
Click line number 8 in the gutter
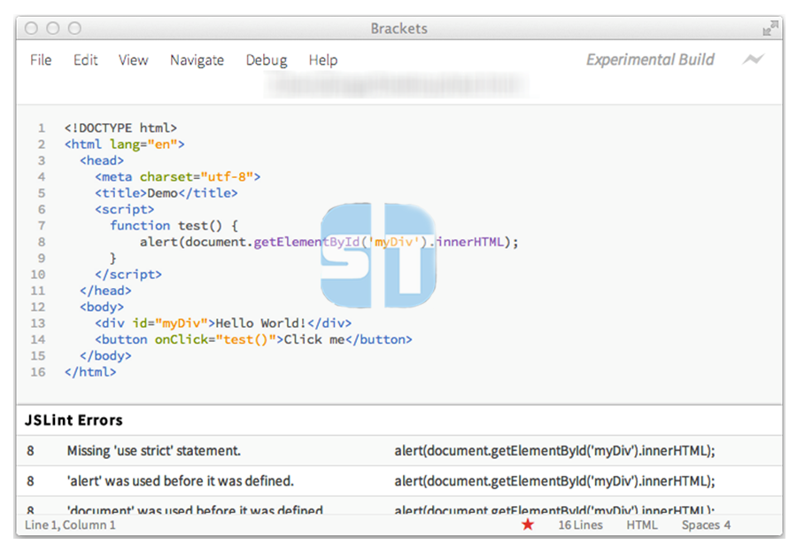pyautogui.click(x=41, y=242)
